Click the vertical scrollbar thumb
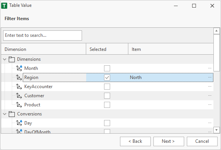221x150 pixels. click(x=216, y=52)
